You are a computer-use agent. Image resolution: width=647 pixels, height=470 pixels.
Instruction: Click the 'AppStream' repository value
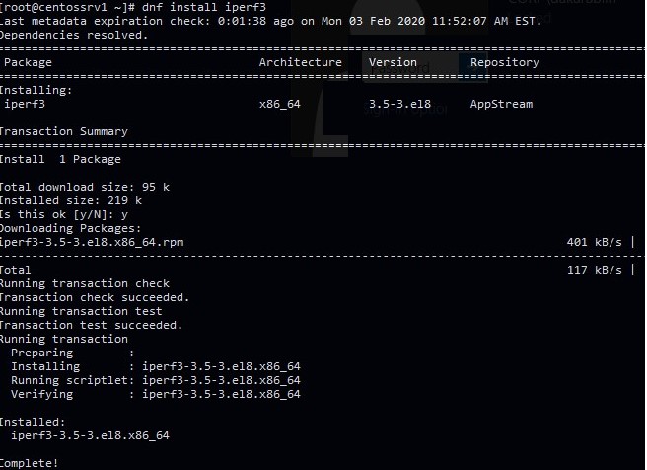[x=500, y=104]
